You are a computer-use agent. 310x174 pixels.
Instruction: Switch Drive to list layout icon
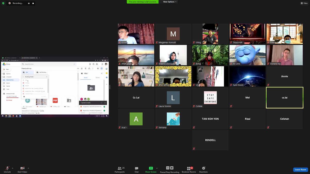click(98, 69)
